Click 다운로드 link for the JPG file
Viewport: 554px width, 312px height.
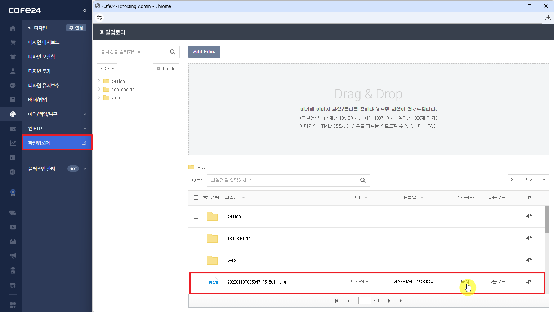[x=497, y=282]
